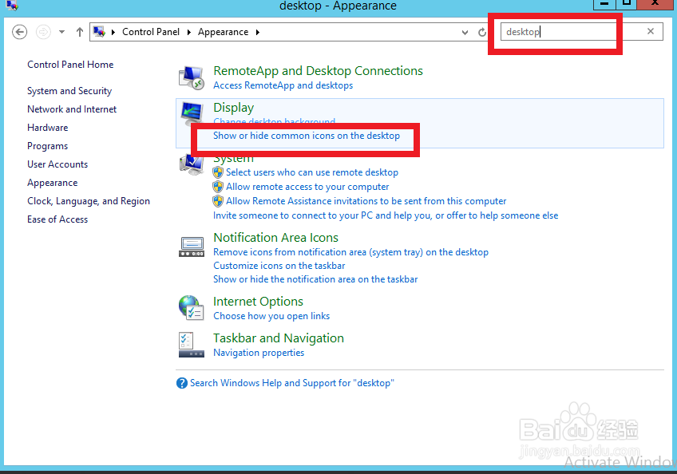Open Ease of Access category
The width and height of the screenshot is (677, 474).
tap(57, 219)
